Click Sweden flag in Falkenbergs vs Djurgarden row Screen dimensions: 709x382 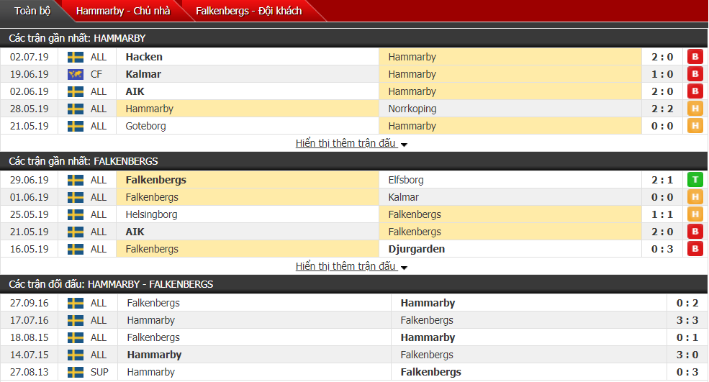tap(76, 249)
